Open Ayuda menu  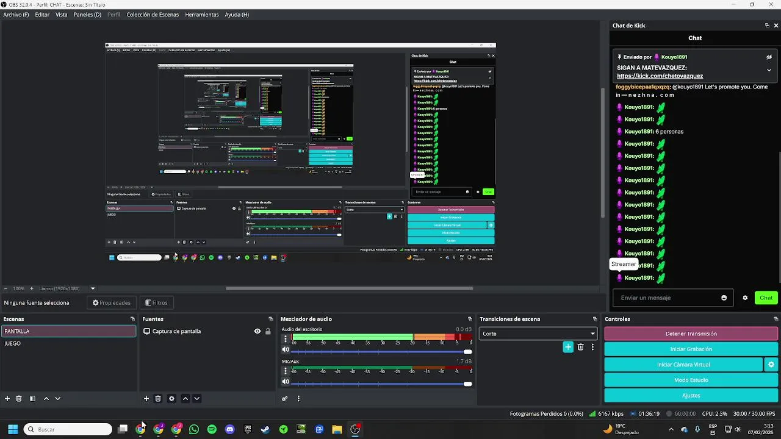pos(237,15)
